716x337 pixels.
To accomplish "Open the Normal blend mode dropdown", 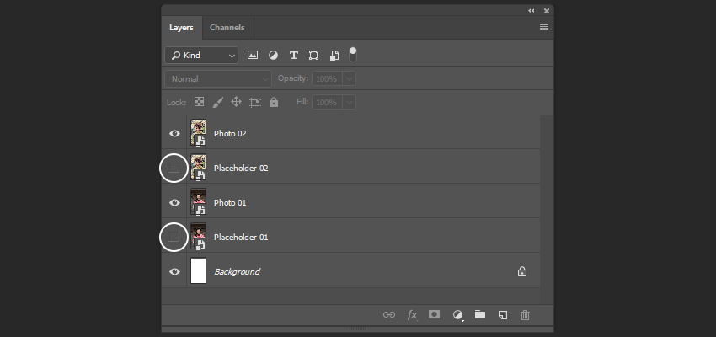I will pos(218,78).
